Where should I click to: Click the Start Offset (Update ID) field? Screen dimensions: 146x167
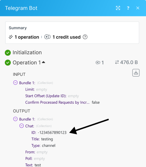coord(52,96)
